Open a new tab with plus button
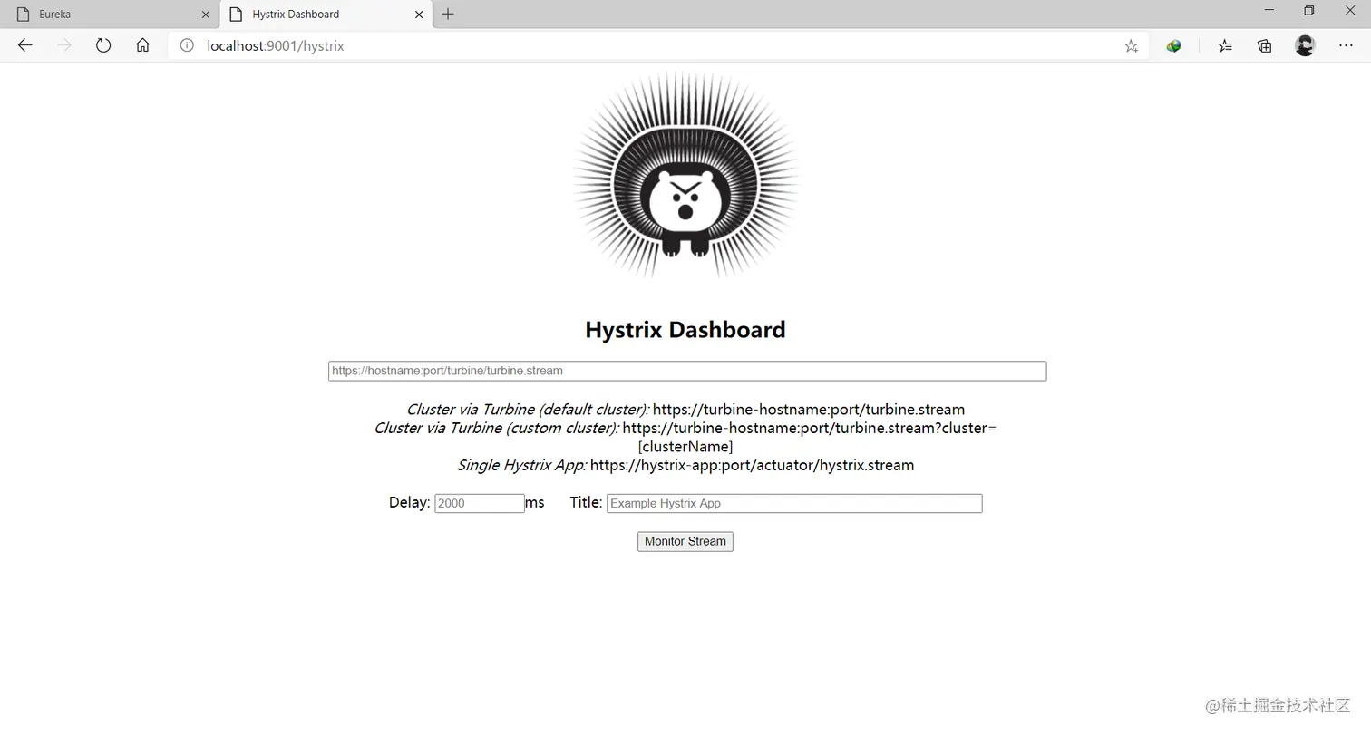 click(x=448, y=14)
